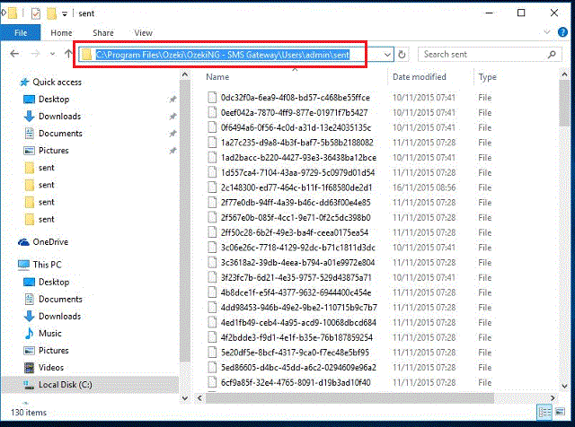The height and width of the screenshot is (427, 575).
Task: Select file 4f2bdde3-f9d1-4e1f-b35e-76b187859254
Action: coord(296,337)
